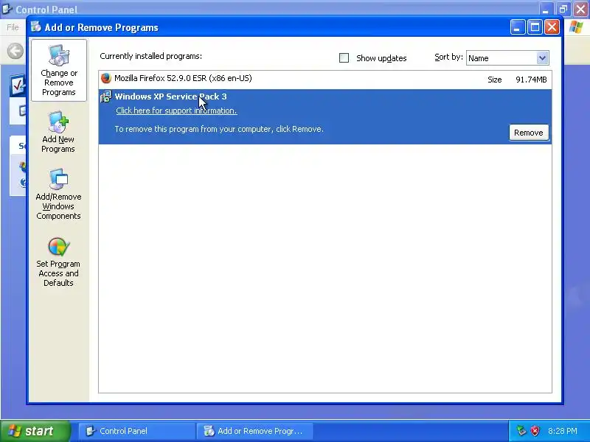Open the 'Click here for support information' link
Image resolution: width=590 pixels, height=442 pixels.
[x=176, y=110]
